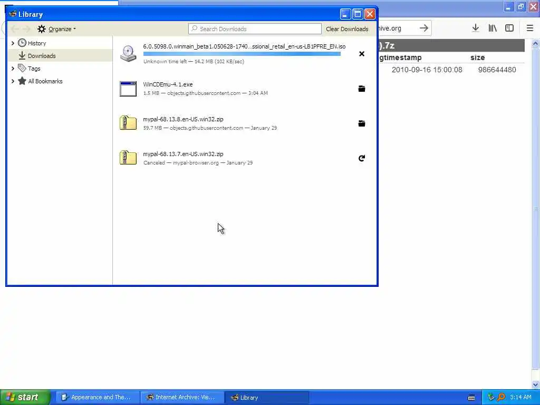Screen dimensions: 540x405
Task: Cancel the ISO download with the X icon
Action: [362, 54]
